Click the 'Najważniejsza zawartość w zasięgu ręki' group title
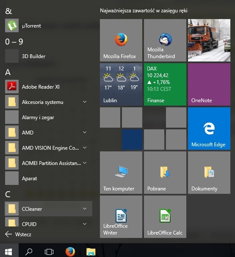The height and width of the screenshot is (257, 235). pos(144,11)
